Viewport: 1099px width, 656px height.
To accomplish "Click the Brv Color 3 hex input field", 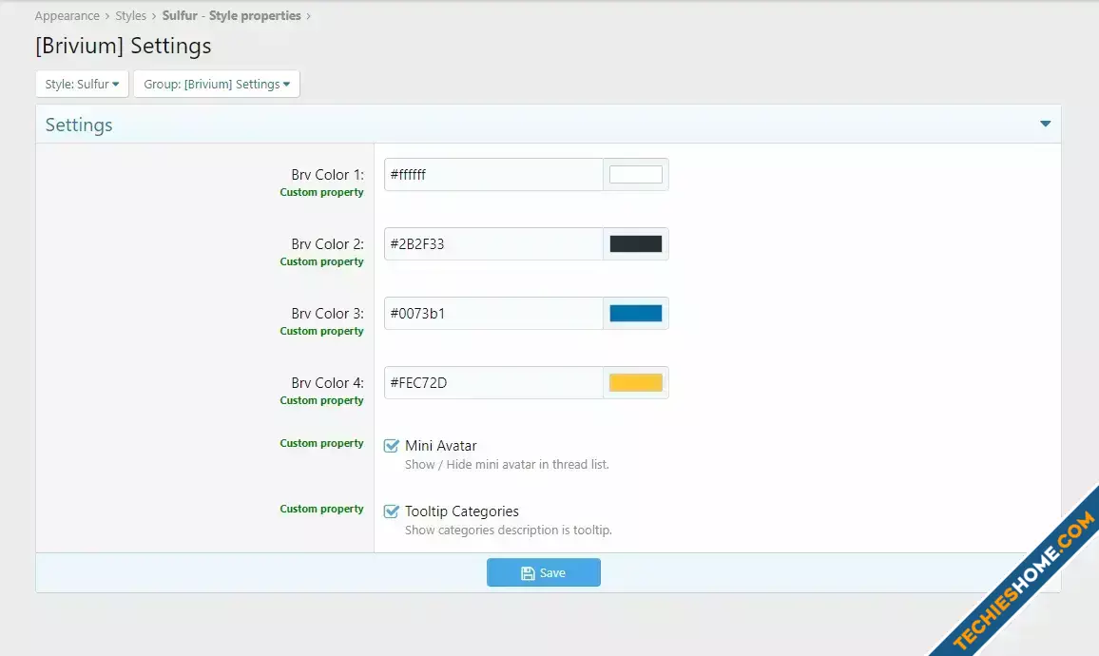I will [492, 314].
